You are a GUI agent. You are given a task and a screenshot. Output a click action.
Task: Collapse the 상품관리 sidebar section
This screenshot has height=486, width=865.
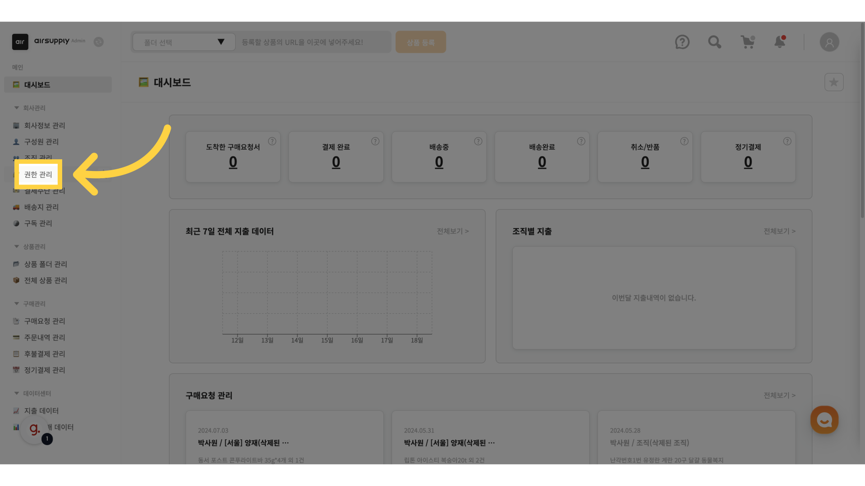[17, 247]
